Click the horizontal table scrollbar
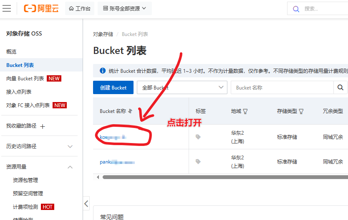Viewport: 348px width, 220px height. 225,177
